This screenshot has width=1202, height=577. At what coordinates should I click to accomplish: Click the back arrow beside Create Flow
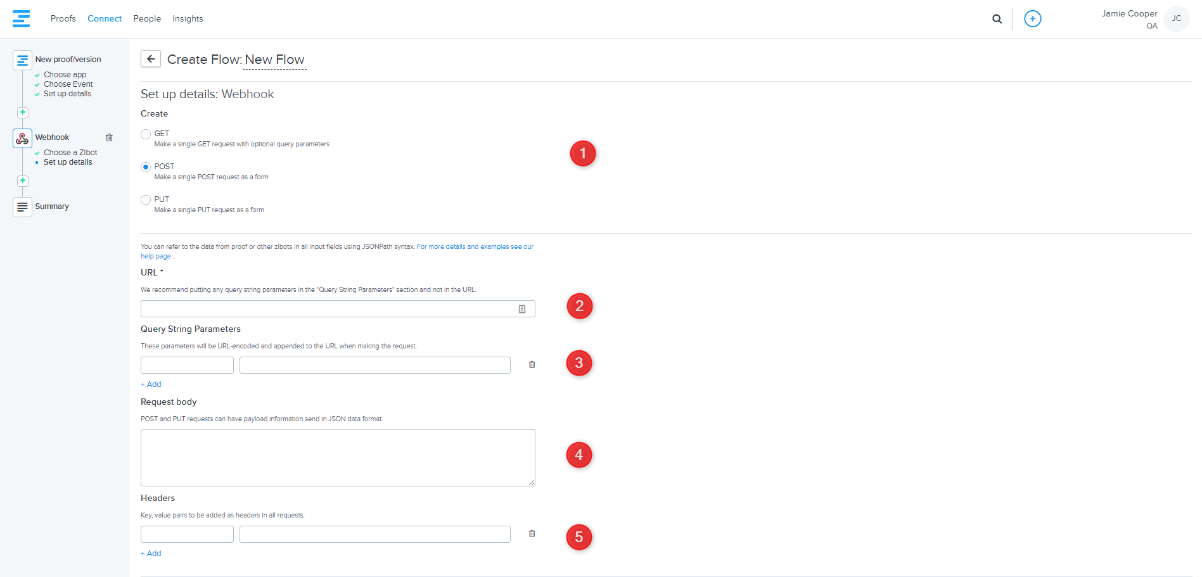click(x=151, y=59)
